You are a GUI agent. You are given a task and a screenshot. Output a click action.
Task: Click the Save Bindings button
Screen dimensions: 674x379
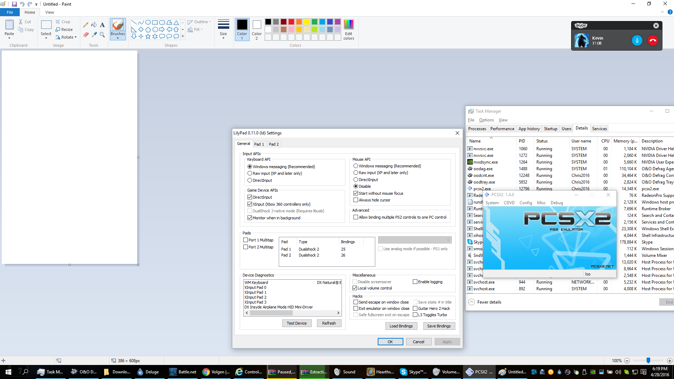pos(439,326)
